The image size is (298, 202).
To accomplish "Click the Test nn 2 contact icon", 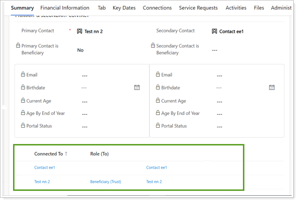I will pyautogui.click(x=80, y=31).
